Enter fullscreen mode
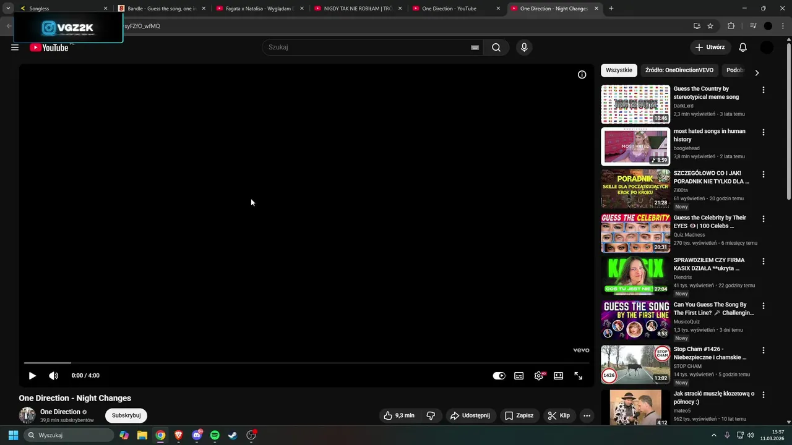The height and width of the screenshot is (445, 792). (579, 376)
